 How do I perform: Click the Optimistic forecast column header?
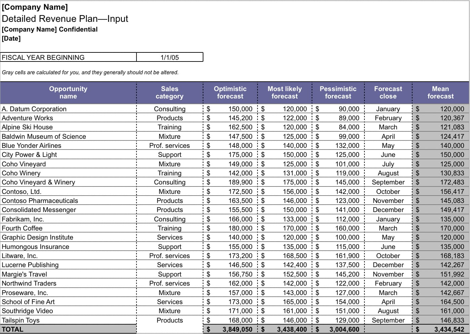(x=230, y=93)
